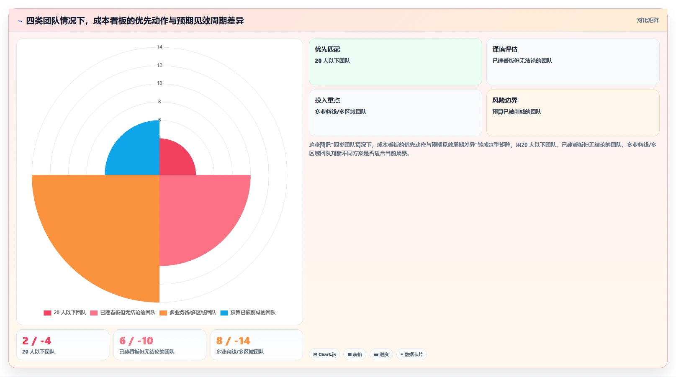This screenshot has height=377, width=676.
Task: Toggle the 多业务线/多区域团队 legend item
Action: tap(188, 313)
